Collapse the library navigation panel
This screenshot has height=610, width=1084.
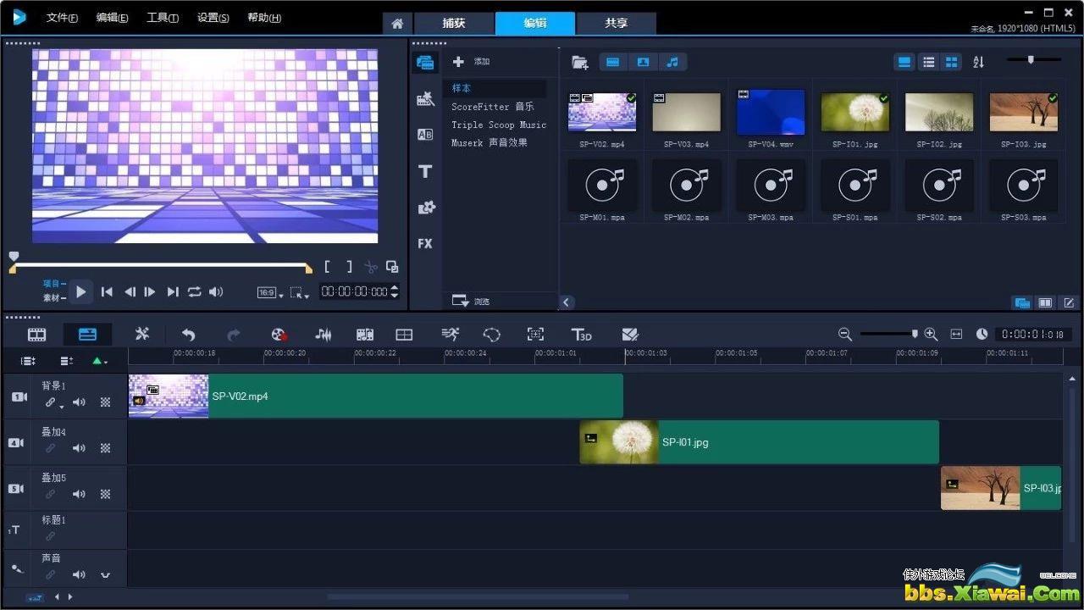(x=567, y=302)
